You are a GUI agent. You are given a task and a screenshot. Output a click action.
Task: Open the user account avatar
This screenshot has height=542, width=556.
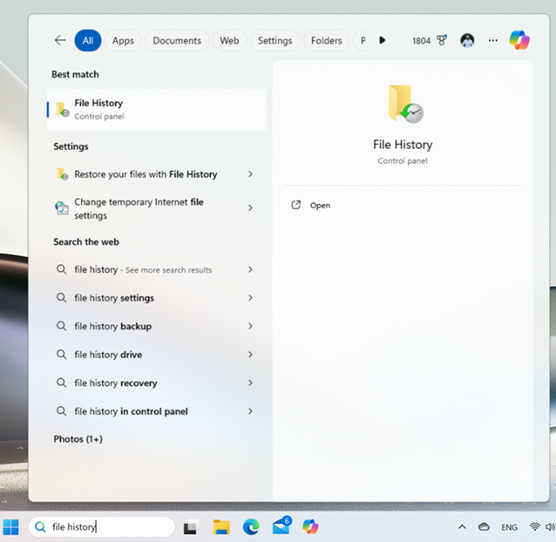click(467, 40)
